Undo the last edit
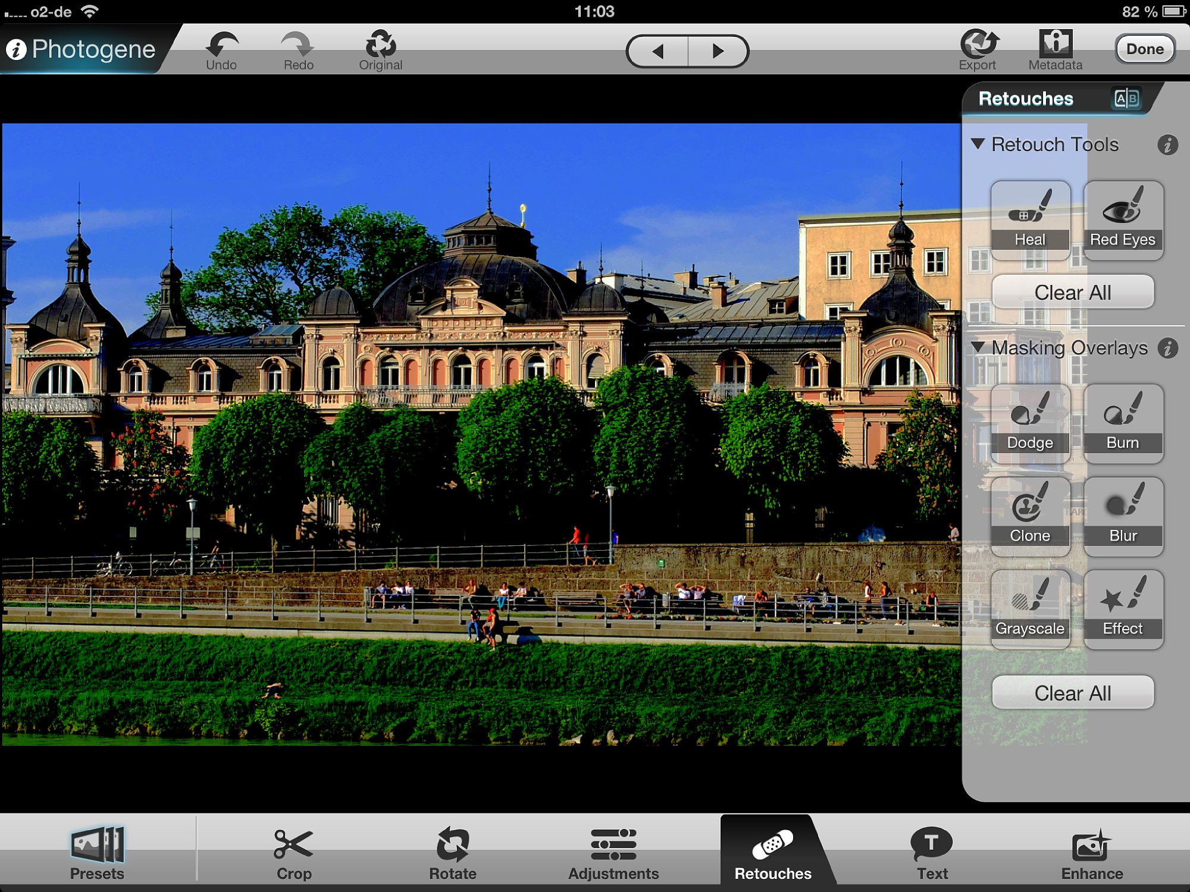Screen dimensions: 1190x892 (x=221, y=51)
